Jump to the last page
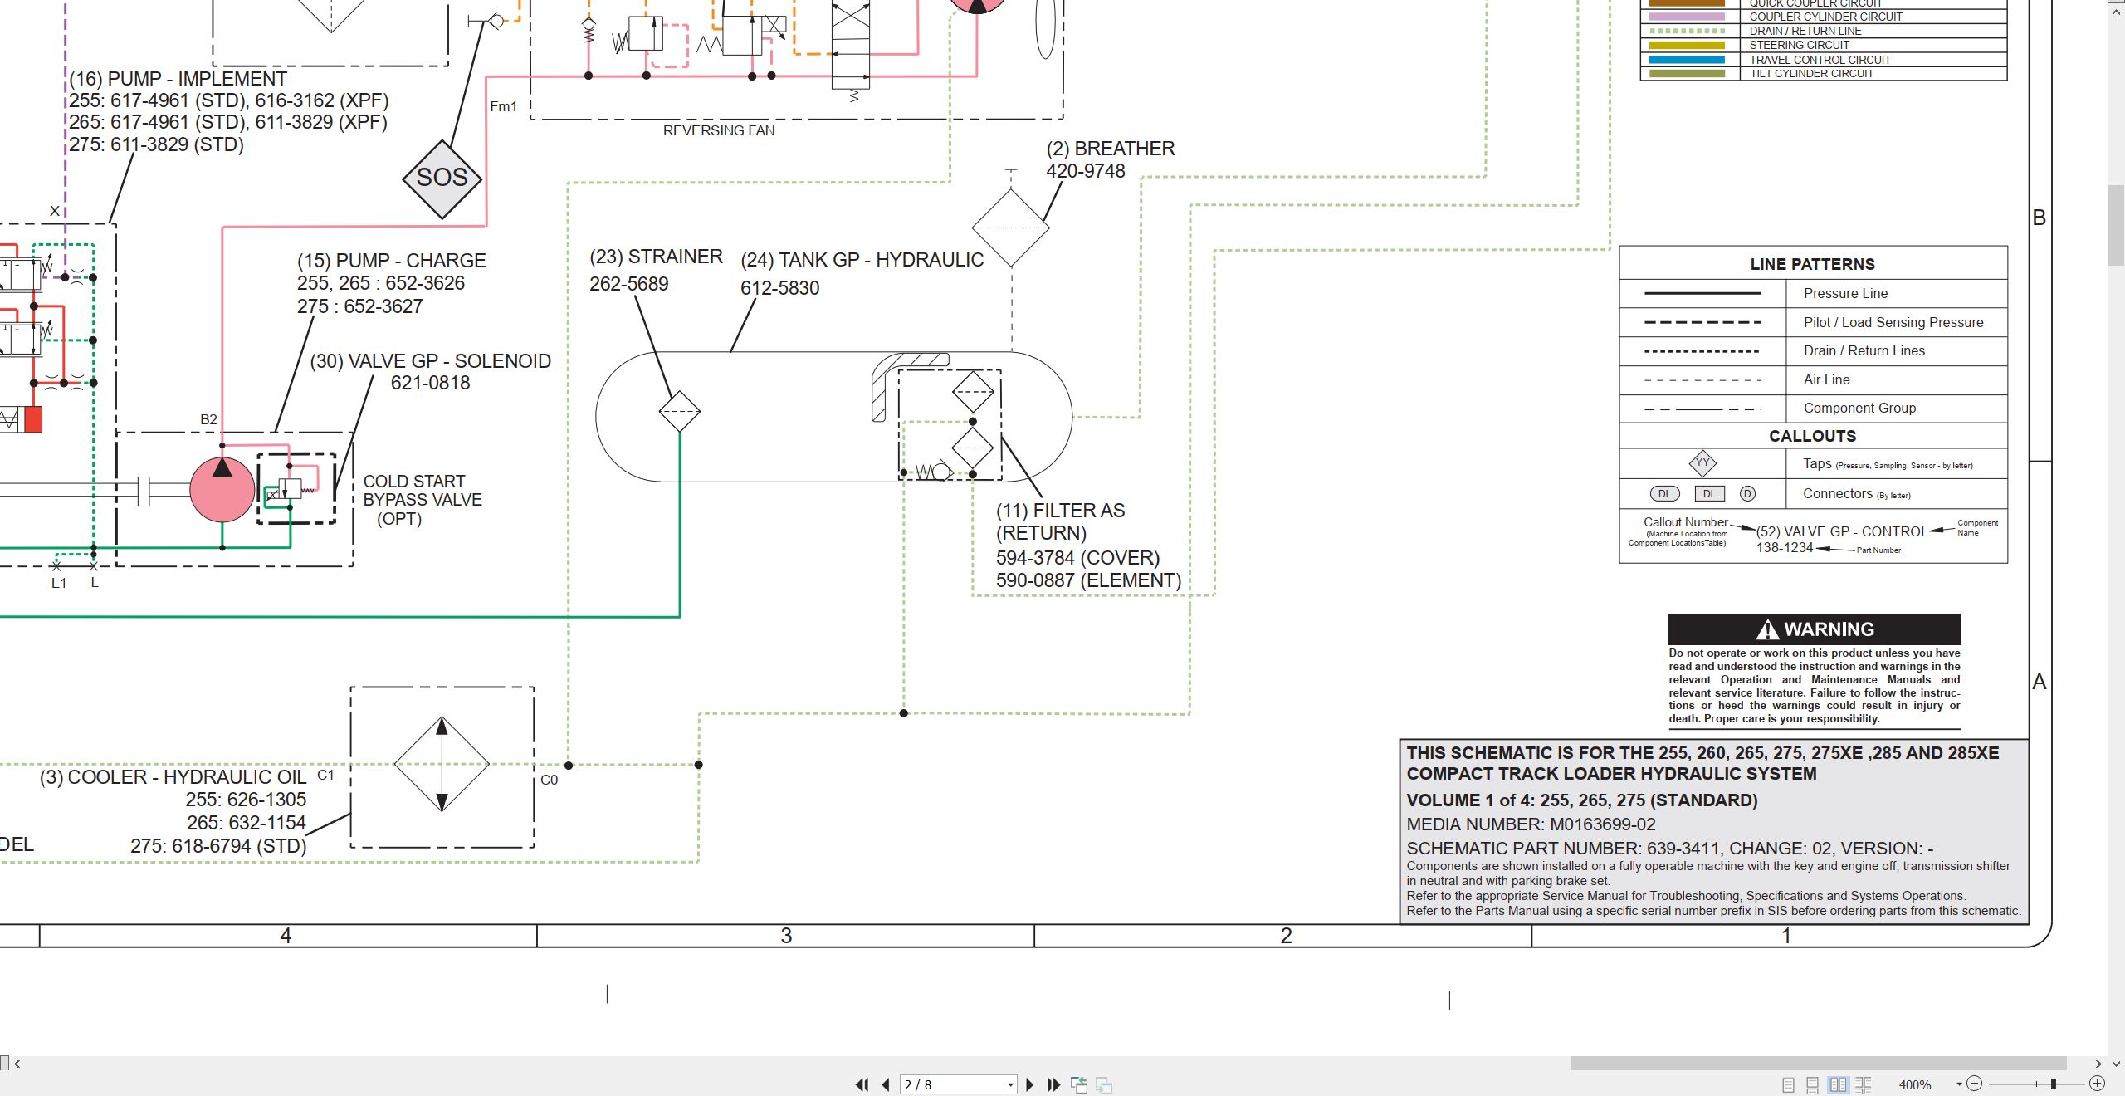The width and height of the screenshot is (2125, 1096). click(1054, 1084)
